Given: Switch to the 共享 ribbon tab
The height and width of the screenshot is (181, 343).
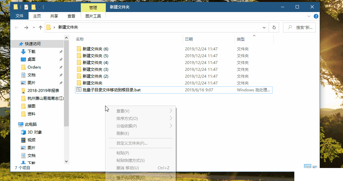Looking at the screenshot, I should pyautogui.click(x=54, y=16).
